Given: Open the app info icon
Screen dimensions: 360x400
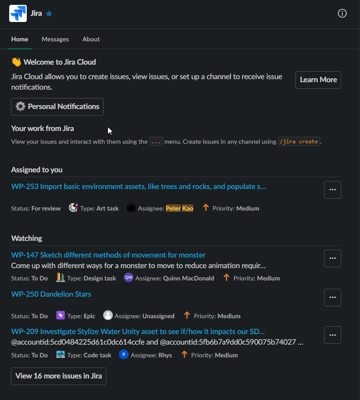Looking at the screenshot, I should pyautogui.click(x=342, y=13).
